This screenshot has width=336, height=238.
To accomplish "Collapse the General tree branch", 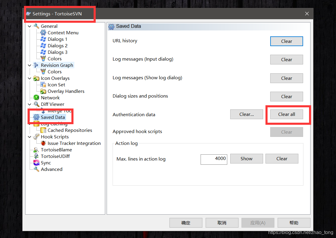I will (x=29, y=26).
